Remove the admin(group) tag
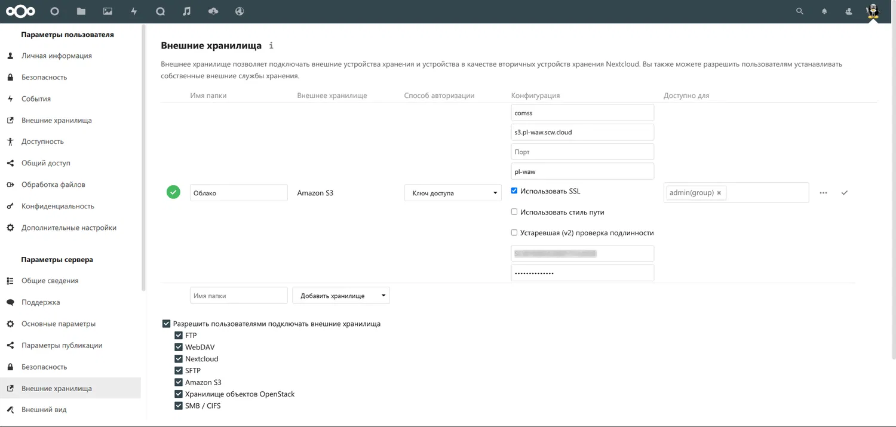The height and width of the screenshot is (427, 896). [x=719, y=193]
